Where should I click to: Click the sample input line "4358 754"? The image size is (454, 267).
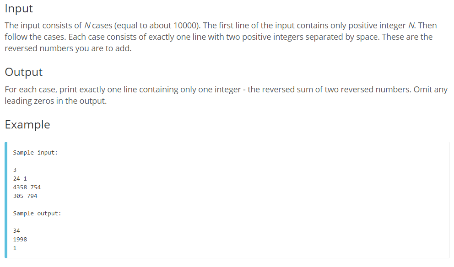[27, 187]
